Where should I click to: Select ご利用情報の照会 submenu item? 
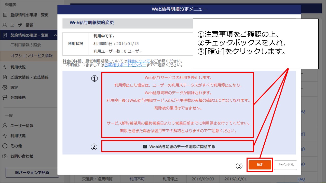point(26,45)
